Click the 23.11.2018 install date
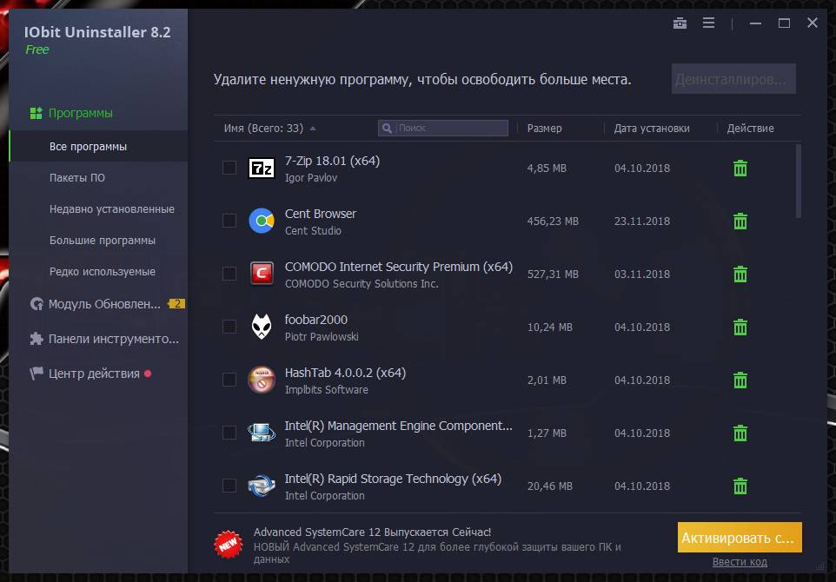 (x=642, y=222)
